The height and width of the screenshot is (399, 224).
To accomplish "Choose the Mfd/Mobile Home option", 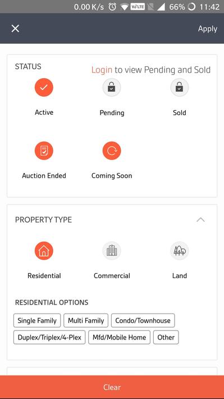I will [x=119, y=337].
